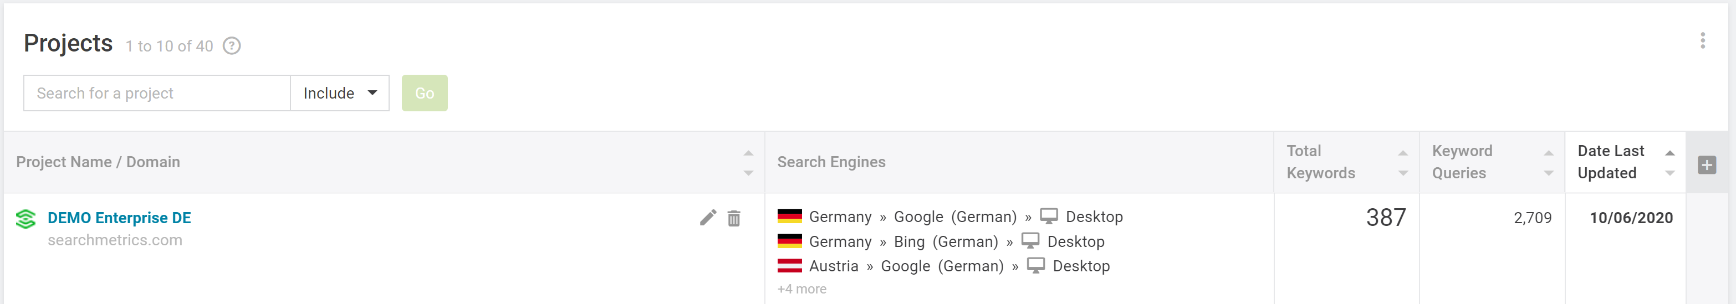
Task: Delete project using the trash icon
Action: (734, 218)
